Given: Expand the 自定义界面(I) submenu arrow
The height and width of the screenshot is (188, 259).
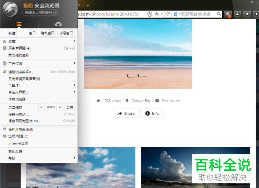Looking at the screenshot, I should coord(74,92).
